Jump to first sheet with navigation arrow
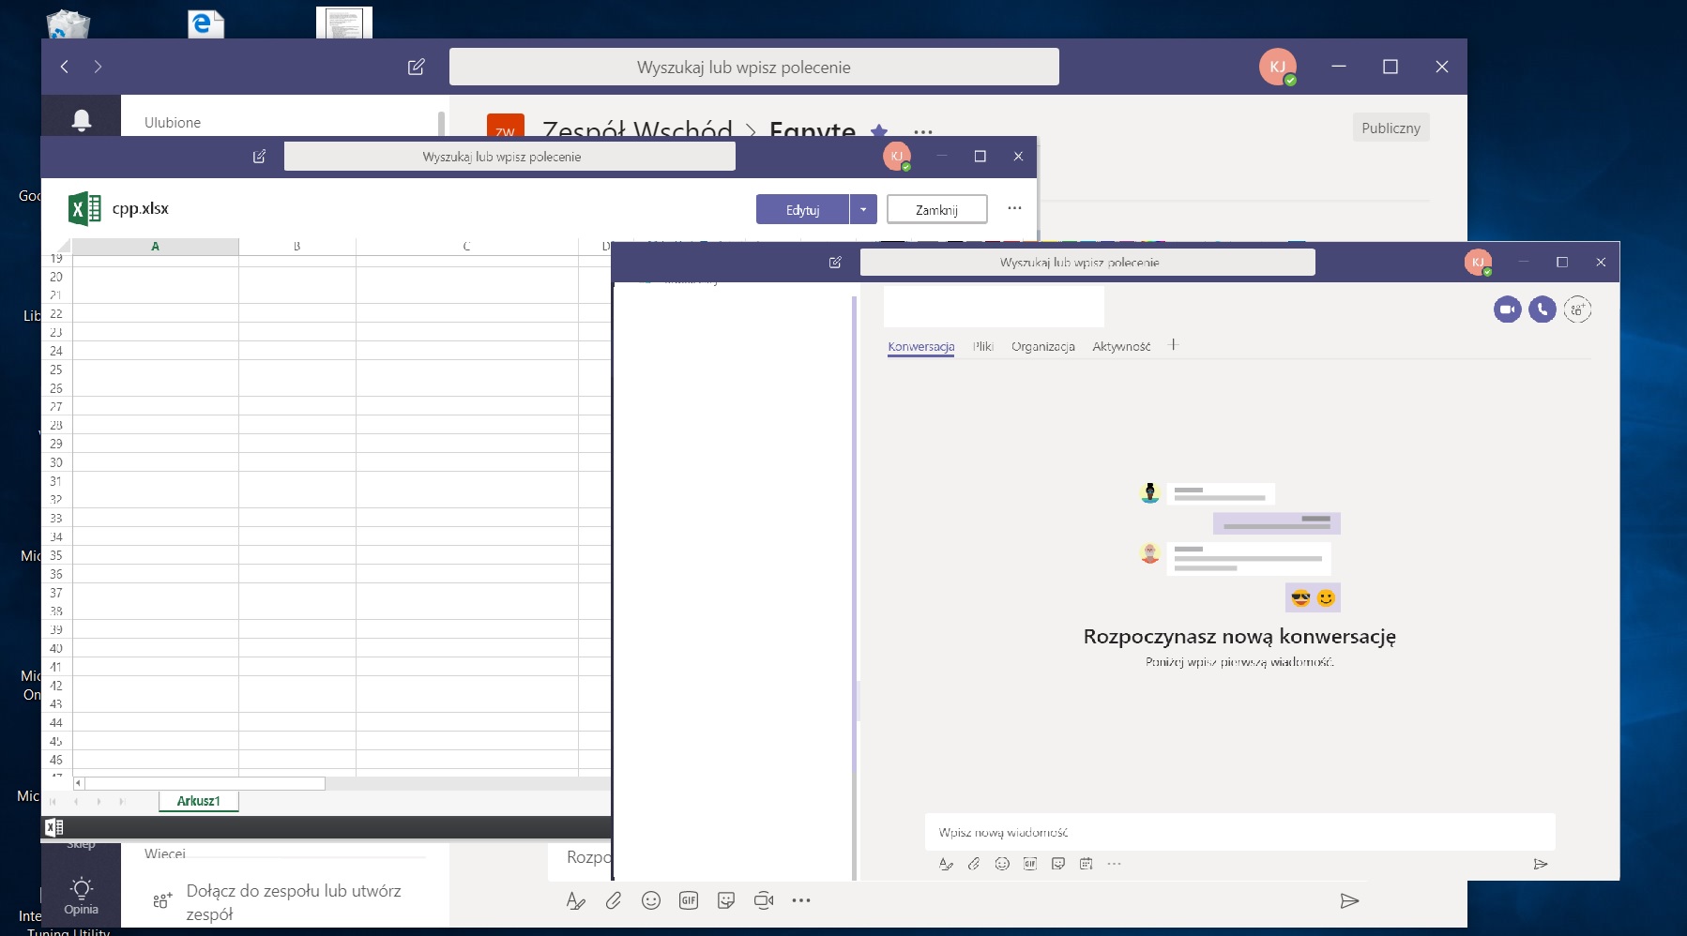Screen dimensions: 1687x936 tap(53, 802)
